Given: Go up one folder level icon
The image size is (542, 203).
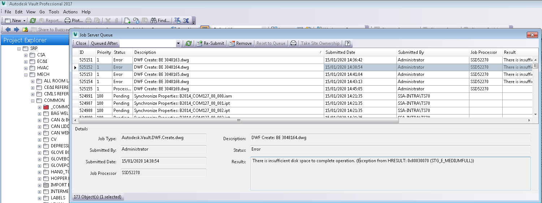Looking at the screenshot, I should coord(25,30).
